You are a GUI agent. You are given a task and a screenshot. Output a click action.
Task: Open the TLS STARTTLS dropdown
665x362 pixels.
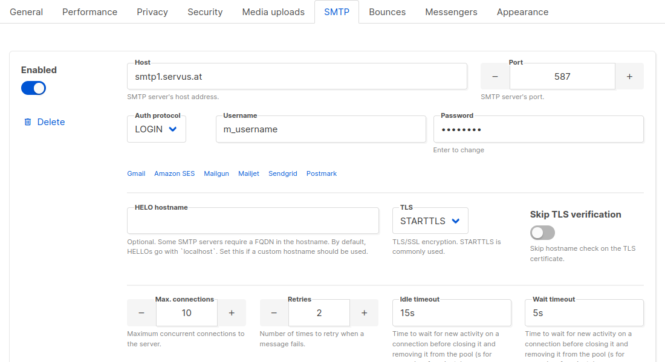pyautogui.click(x=430, y=221)
